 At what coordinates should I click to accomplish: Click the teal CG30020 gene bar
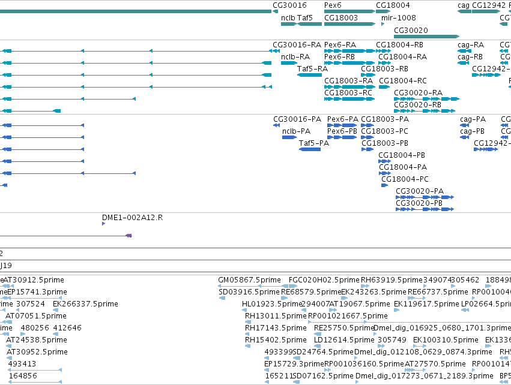(x=426, y=37)
